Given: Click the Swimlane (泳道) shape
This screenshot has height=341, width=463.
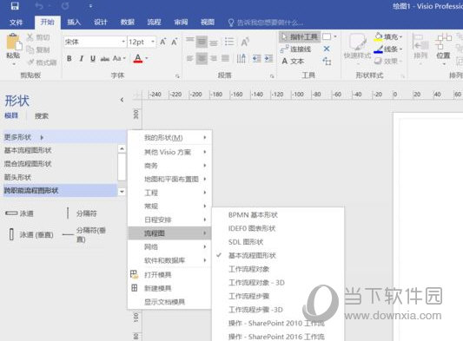Looking at the screenshot, I should pyautogui.click(x=19, y=213).
